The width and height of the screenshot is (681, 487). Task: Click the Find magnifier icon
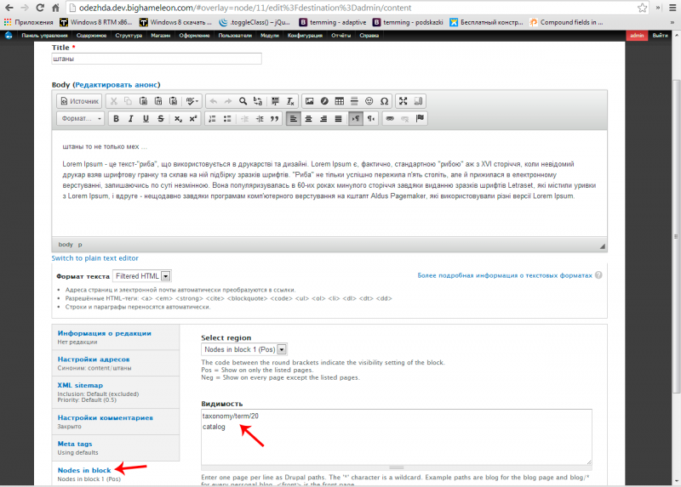tap(243, 101)
